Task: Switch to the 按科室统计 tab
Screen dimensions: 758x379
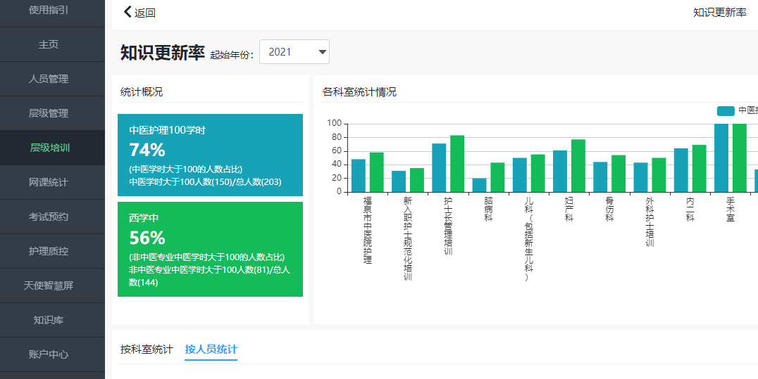Action: [x=147, y=349]
